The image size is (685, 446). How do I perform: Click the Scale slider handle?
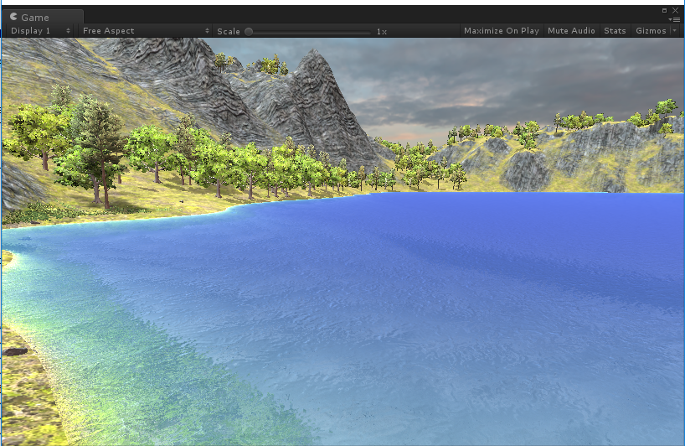click(249, 32)
